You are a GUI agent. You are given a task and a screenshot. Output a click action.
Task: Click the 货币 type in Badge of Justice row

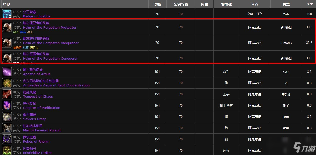pos(286,14)
